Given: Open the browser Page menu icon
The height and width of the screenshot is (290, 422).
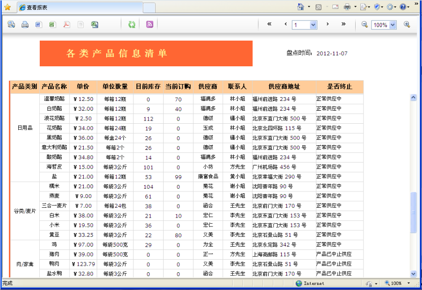Looking at the screenshot, I should (364, 7).
